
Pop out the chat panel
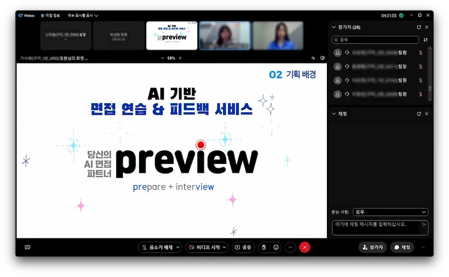pyautogui.click(x=419, y=114)
